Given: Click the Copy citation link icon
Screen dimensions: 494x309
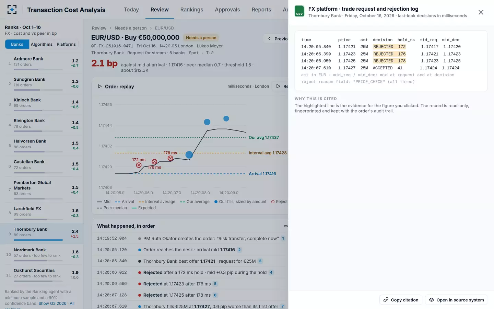Looking at the screenshot, I should pos(386,300).
